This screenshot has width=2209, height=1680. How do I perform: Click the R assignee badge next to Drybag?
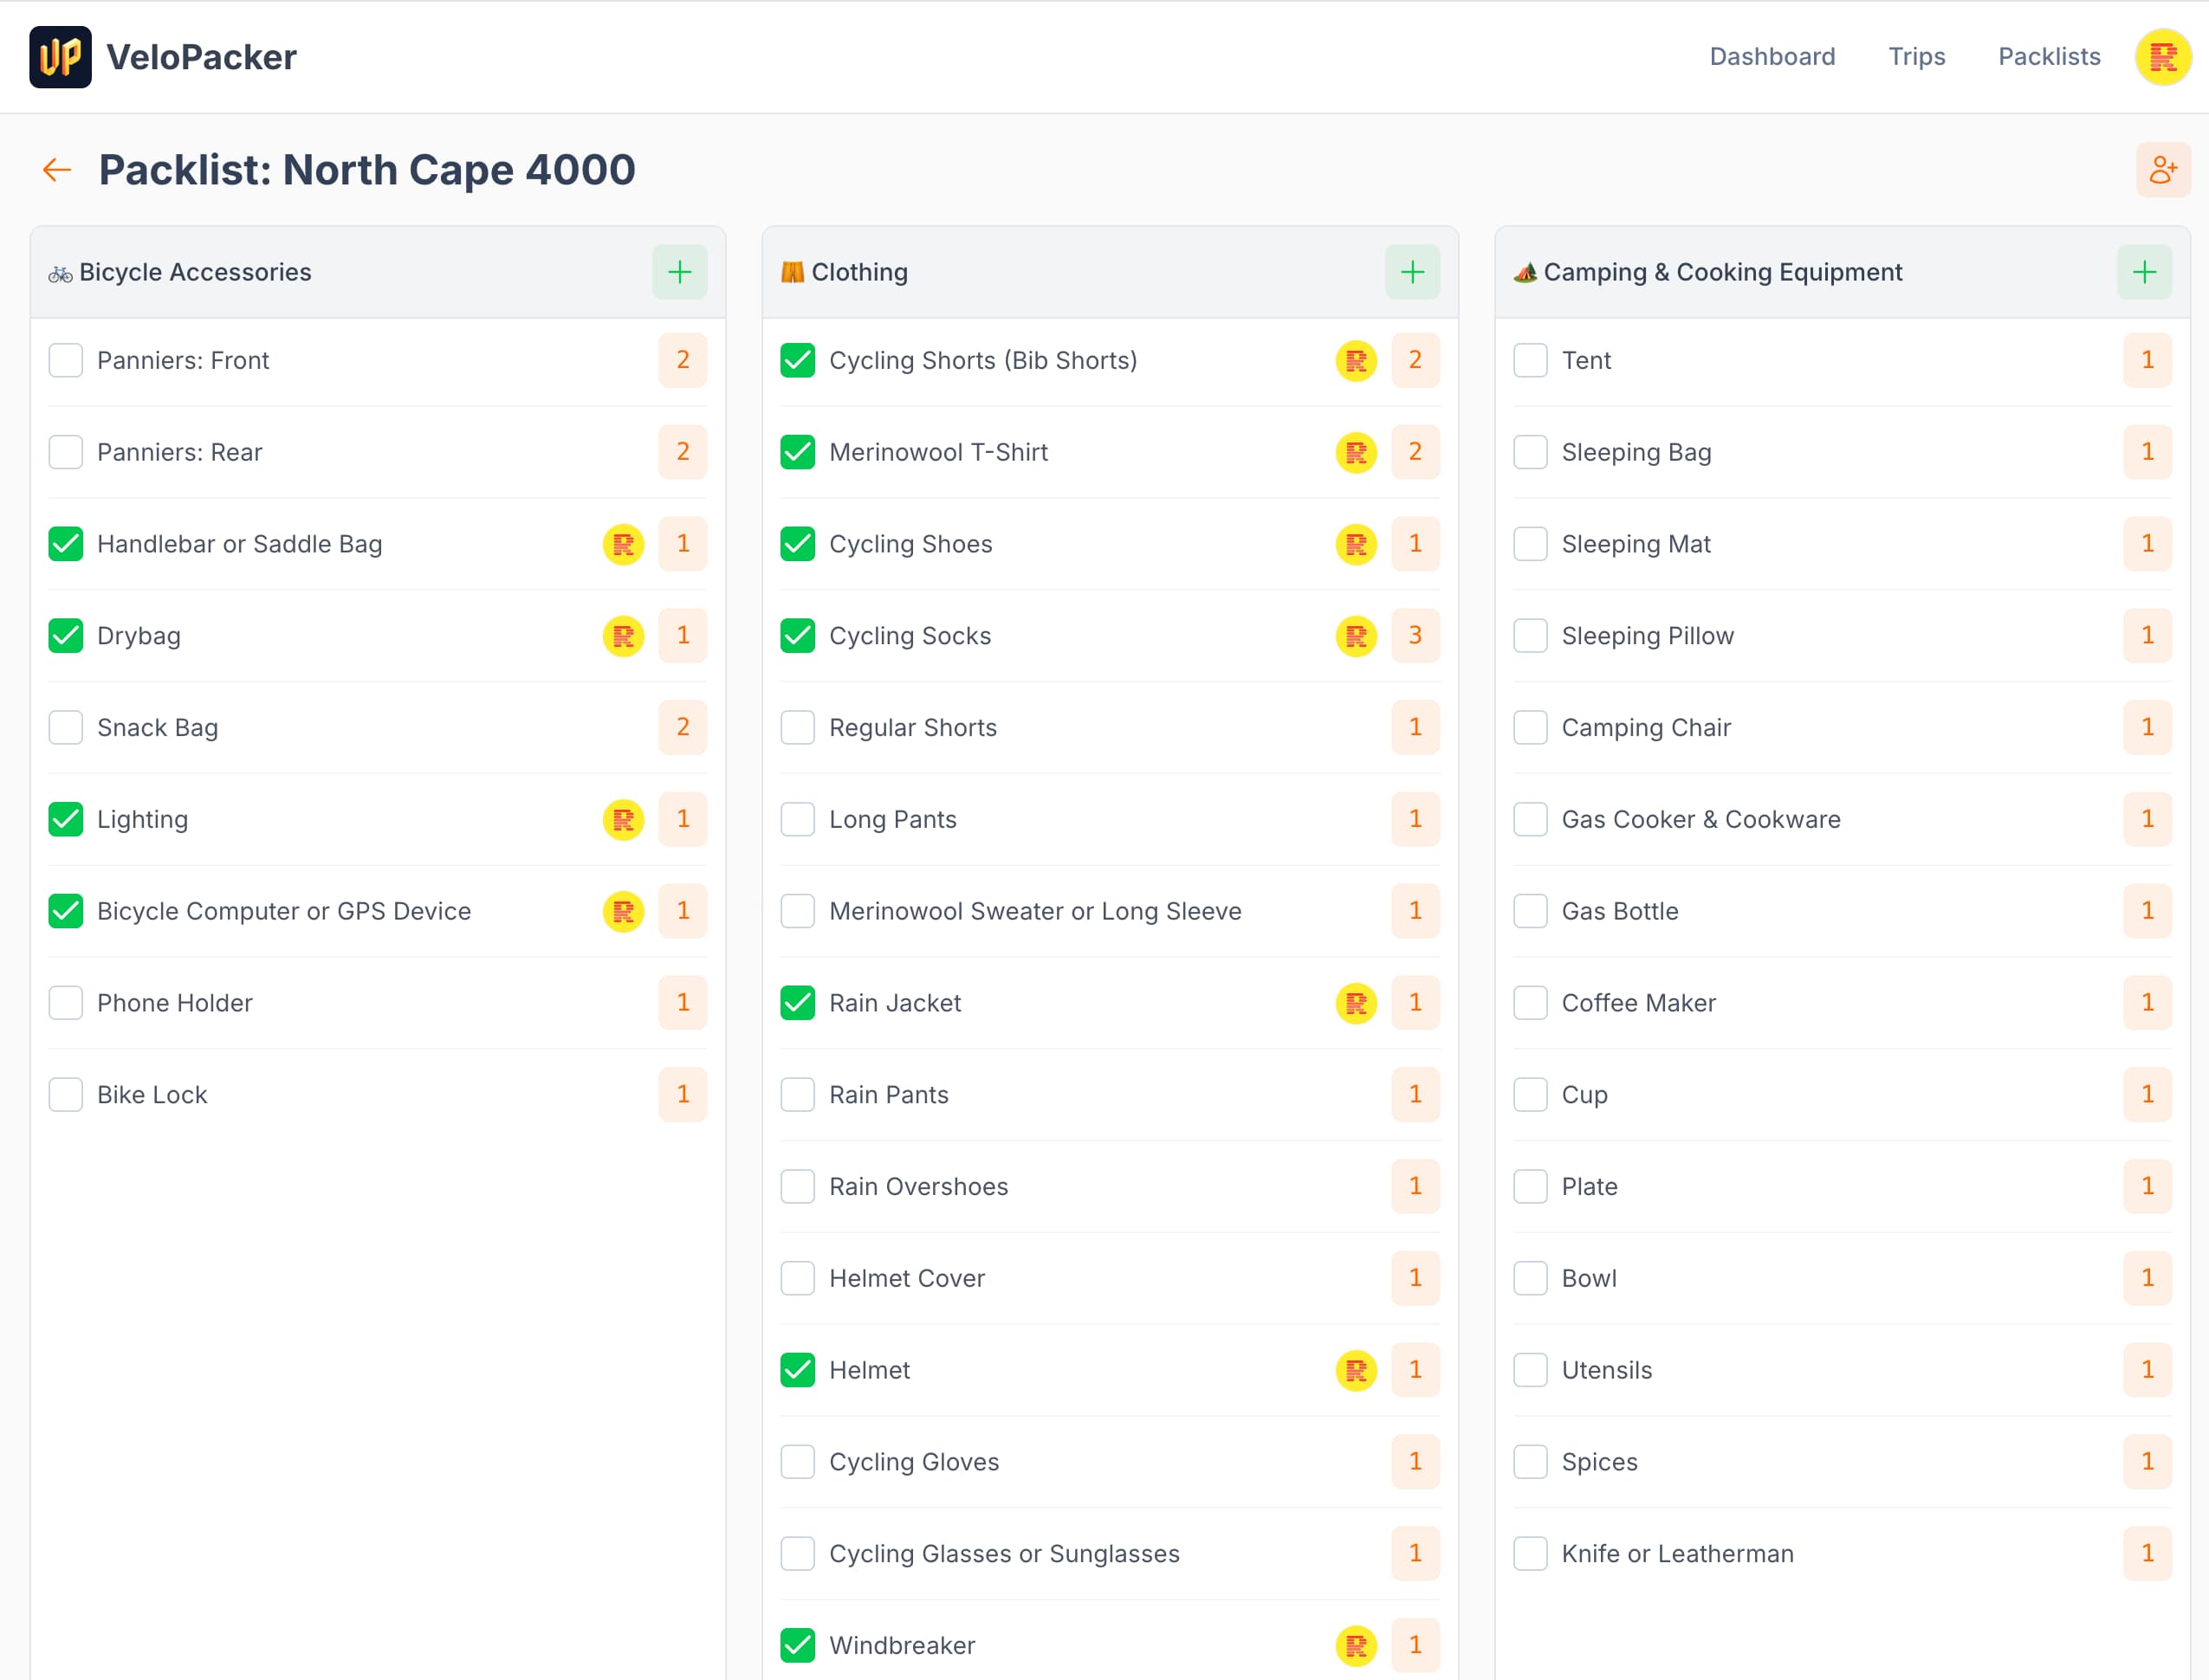point(622,635)
